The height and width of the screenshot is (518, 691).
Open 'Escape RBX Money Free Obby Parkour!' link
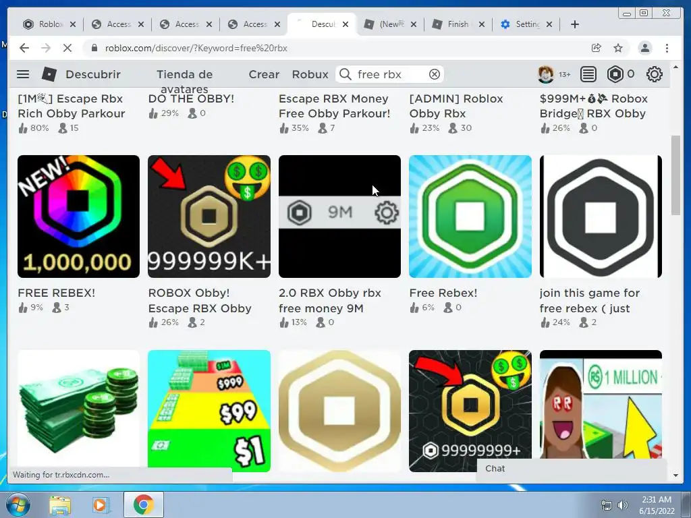334,106
